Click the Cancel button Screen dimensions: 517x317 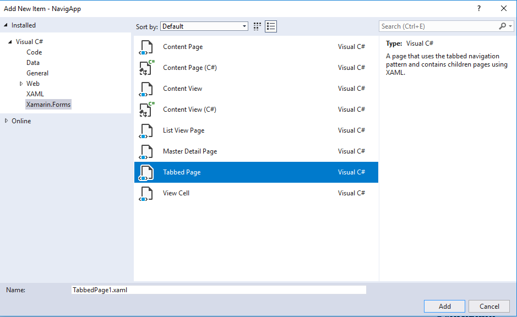click(x=489, y=307)
